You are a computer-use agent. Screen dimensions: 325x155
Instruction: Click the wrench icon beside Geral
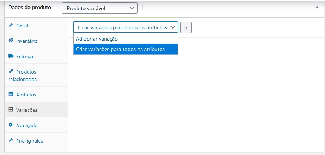pos(11,25)
